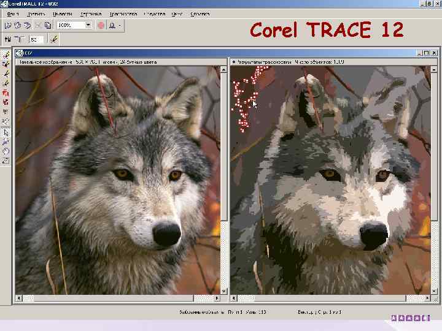
Task: Click the Save trace result toolbar icon
Action: [x=28, y=26]
